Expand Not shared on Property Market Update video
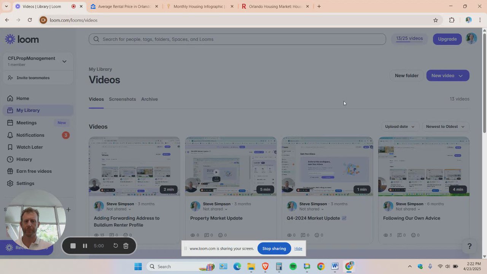The width and height of the screenshot is (487, 274). (x=215, y=209)
